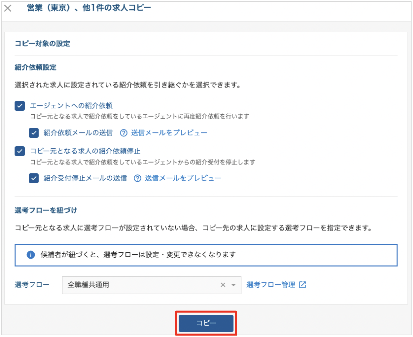Disable the コピー元となる求人の紹介依頼停止 checkbox

point(20,151)
